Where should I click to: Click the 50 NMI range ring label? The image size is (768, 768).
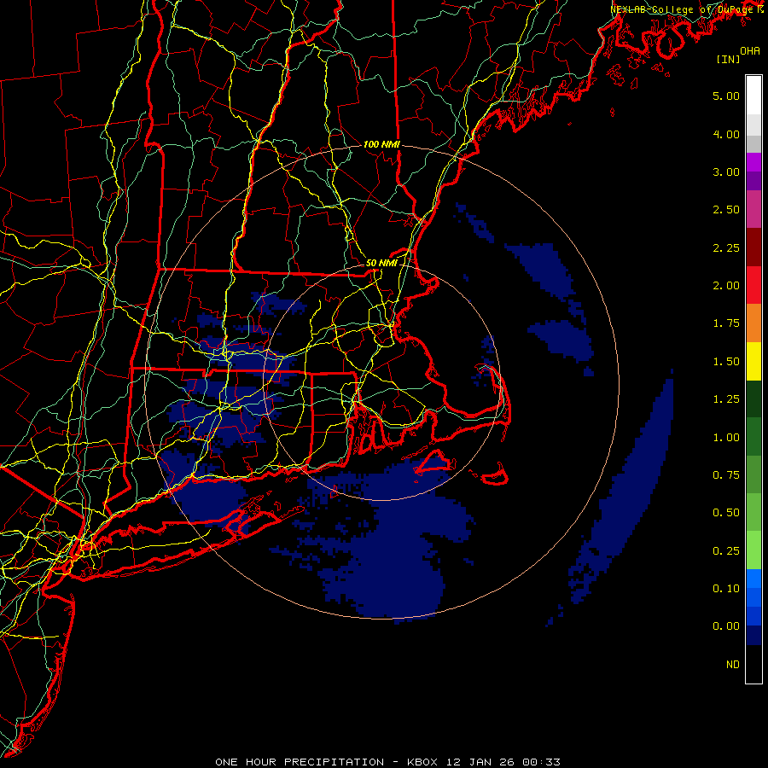pyautogui.click(x=381, y=263)
